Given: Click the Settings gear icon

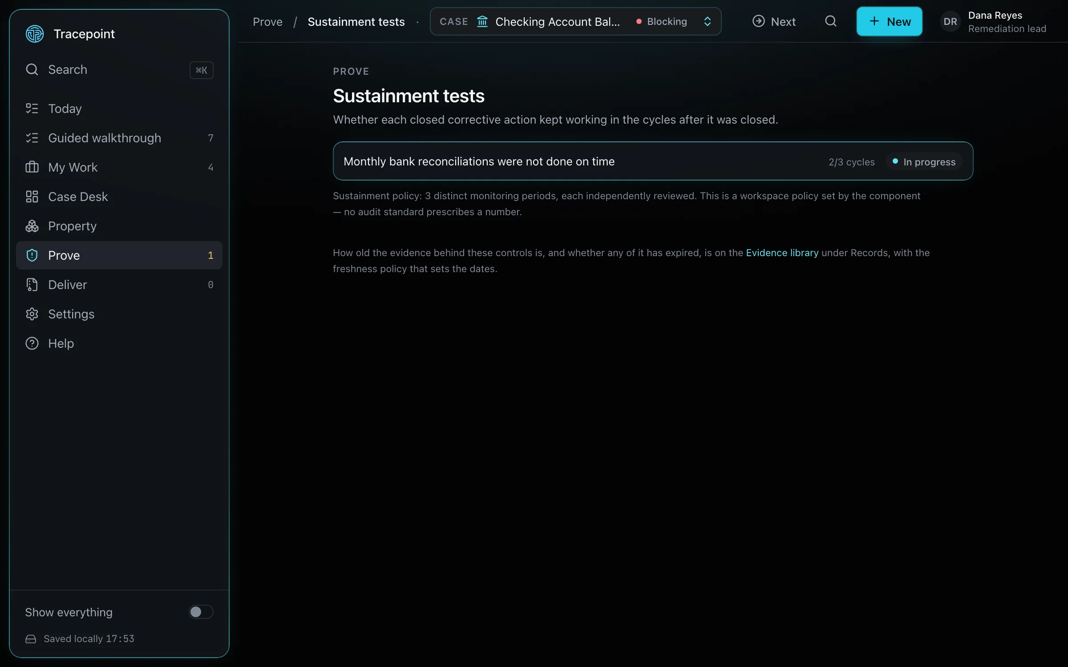Looking at the screenshot, I should 32,314.
